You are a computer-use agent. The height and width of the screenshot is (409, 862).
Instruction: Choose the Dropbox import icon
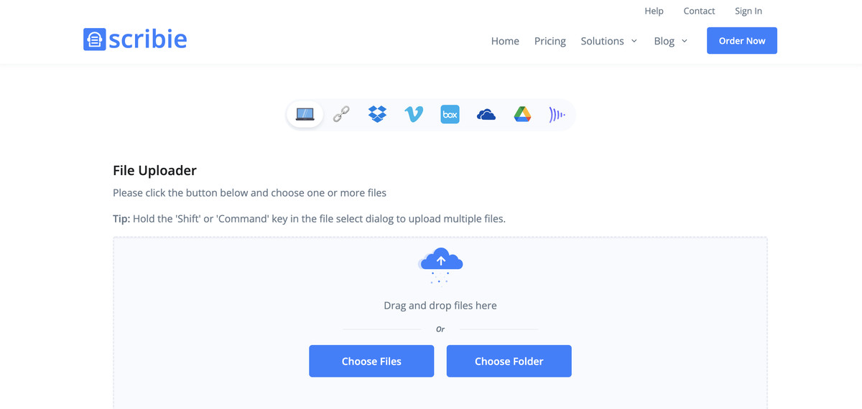pos(377,114)
